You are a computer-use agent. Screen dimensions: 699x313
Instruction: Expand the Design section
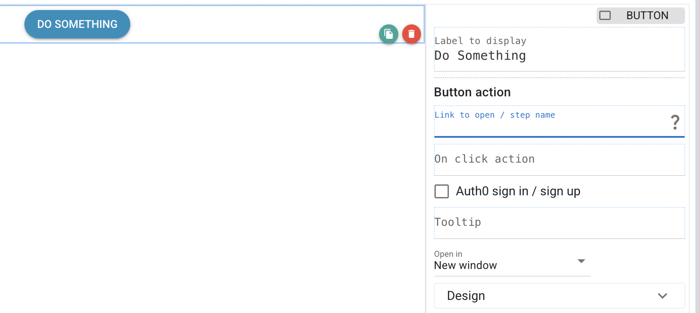[559, 296]
